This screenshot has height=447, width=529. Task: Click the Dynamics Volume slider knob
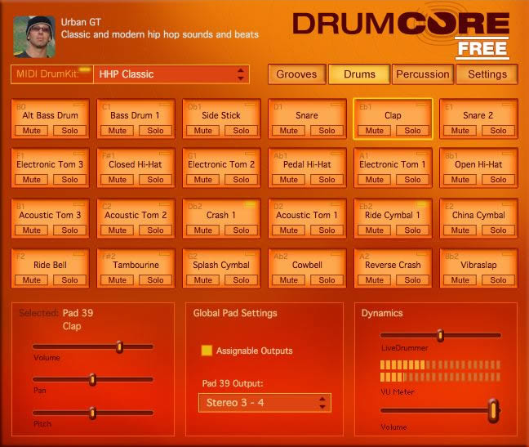[x=493, y=410]
